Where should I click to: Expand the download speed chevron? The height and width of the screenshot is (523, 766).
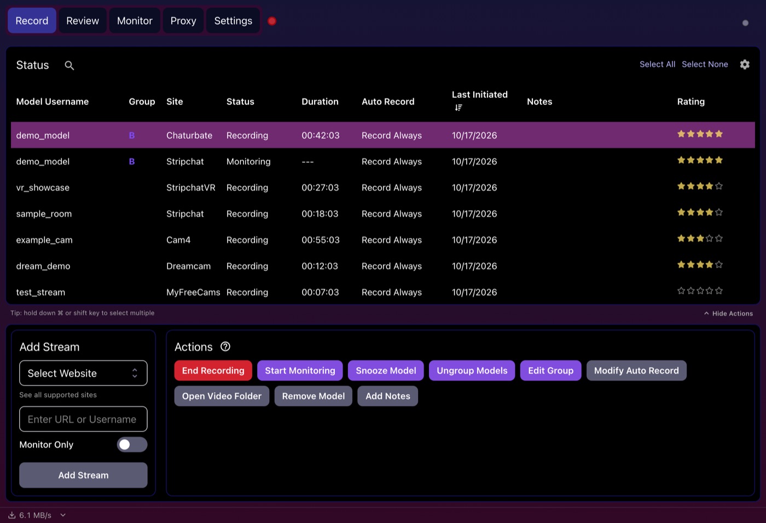coord(63,515)
